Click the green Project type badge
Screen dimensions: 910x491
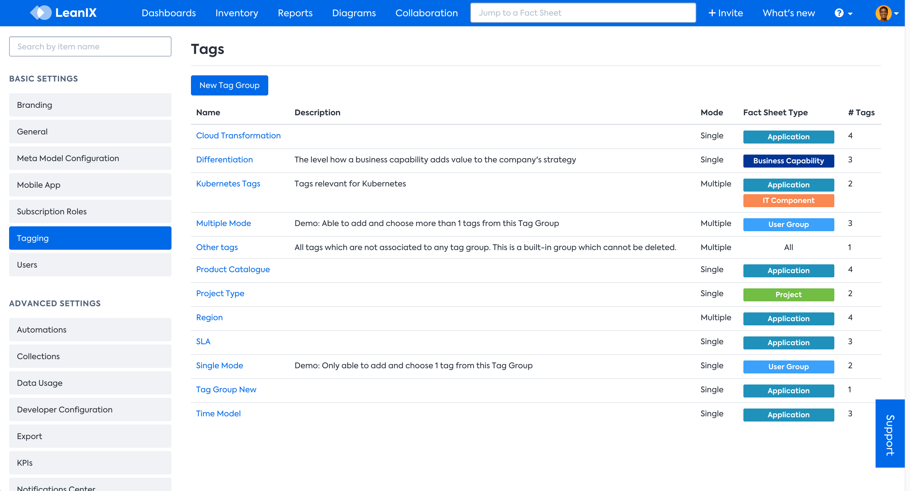point(788,294)
